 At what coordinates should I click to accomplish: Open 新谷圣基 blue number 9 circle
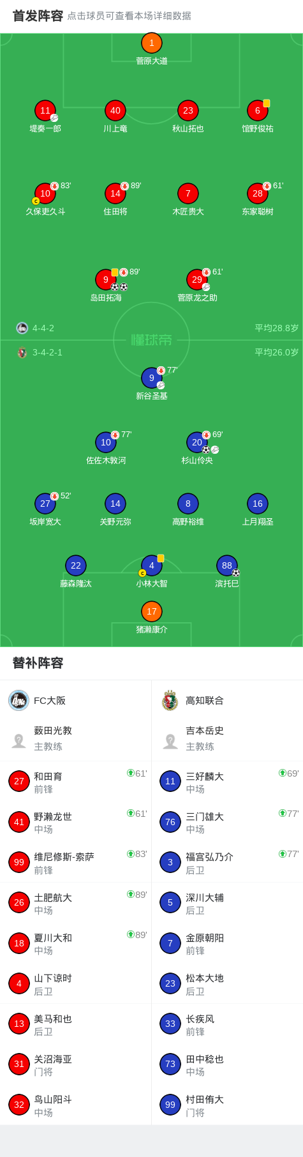tap(152, 378)
